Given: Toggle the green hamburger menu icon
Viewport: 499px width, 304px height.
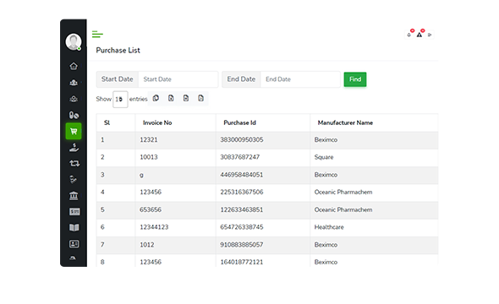Looking at the screenshot, I should 97,35.
